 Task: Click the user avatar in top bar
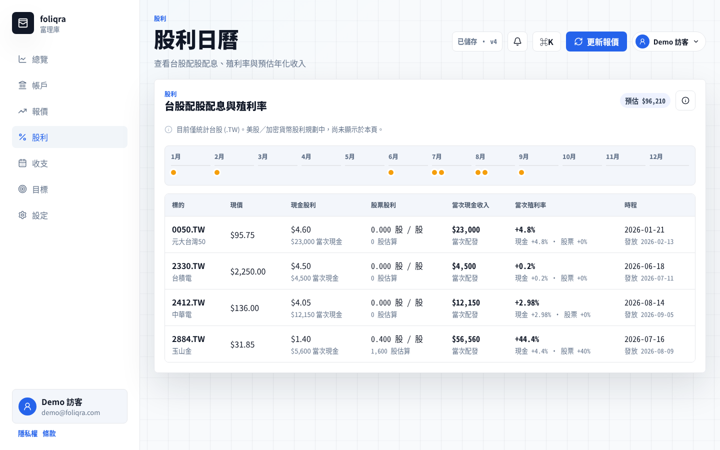point(642,41)
